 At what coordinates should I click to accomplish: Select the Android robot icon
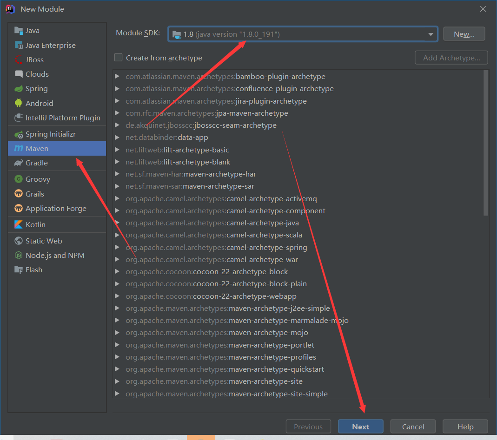tap(19, 103)
